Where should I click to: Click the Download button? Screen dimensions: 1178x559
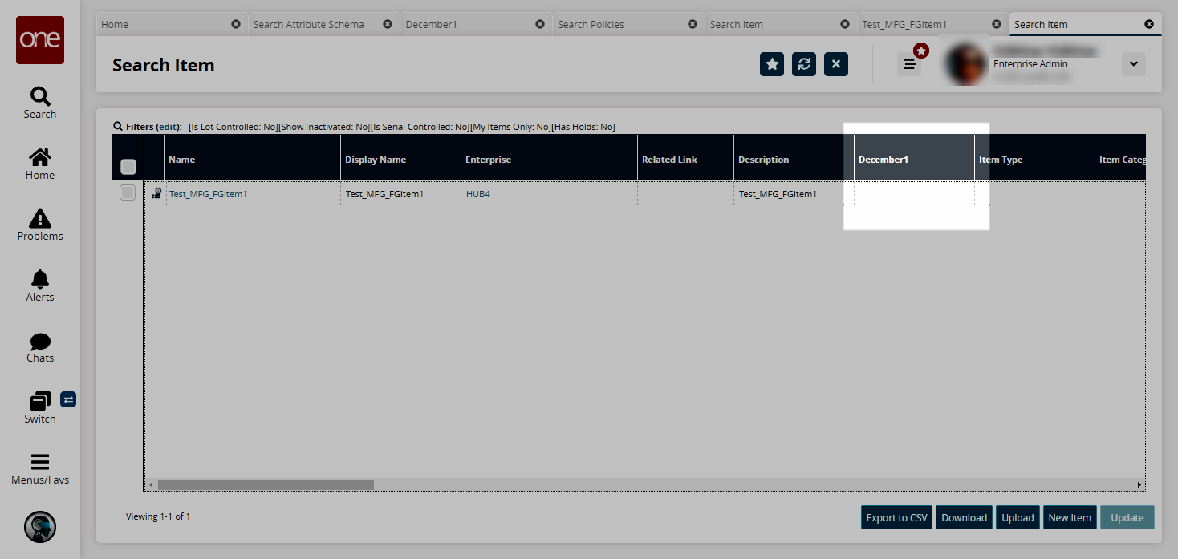[965, 517]
